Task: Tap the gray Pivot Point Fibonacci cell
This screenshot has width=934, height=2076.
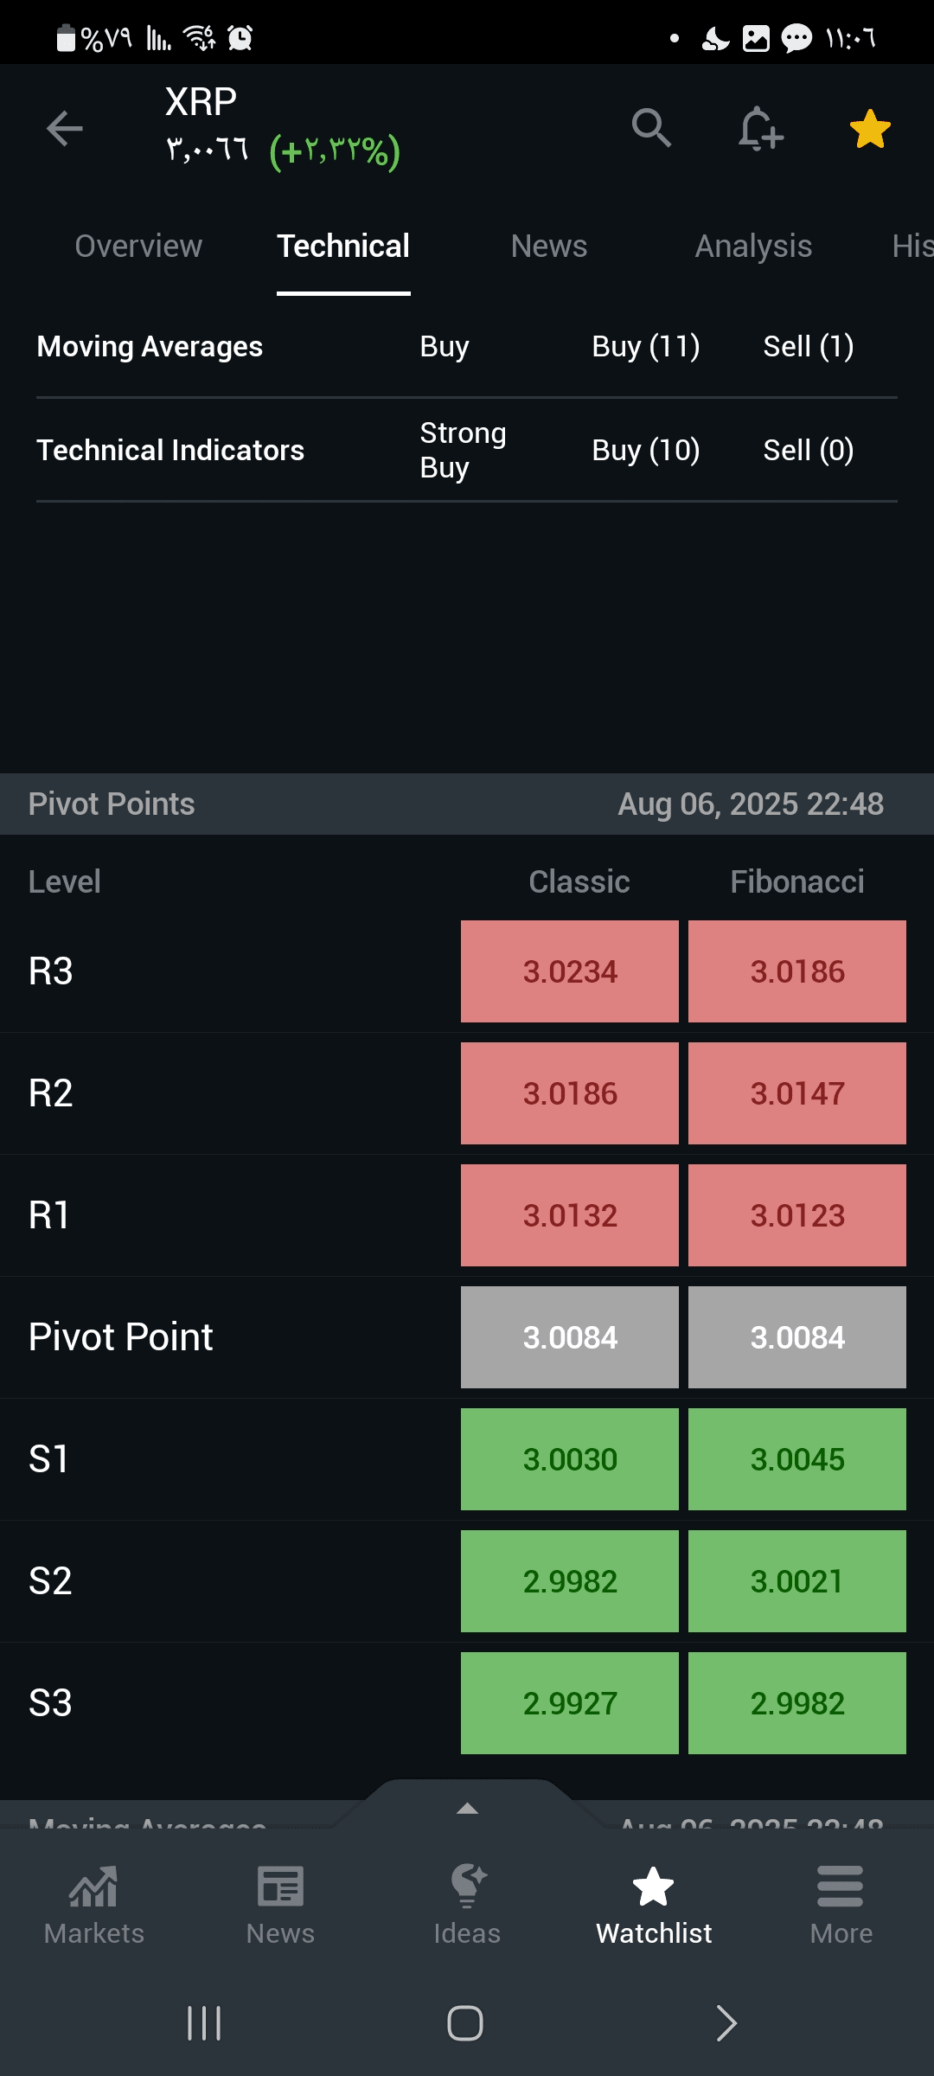Action: [x=797, y=1337]
